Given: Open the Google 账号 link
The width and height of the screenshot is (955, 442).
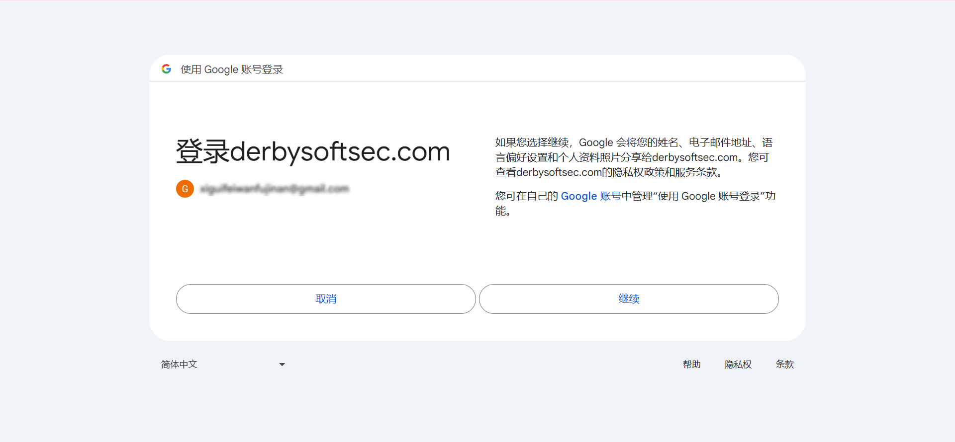Looking at the screenshot, I should pyautogui.click(x=591, y=196).
